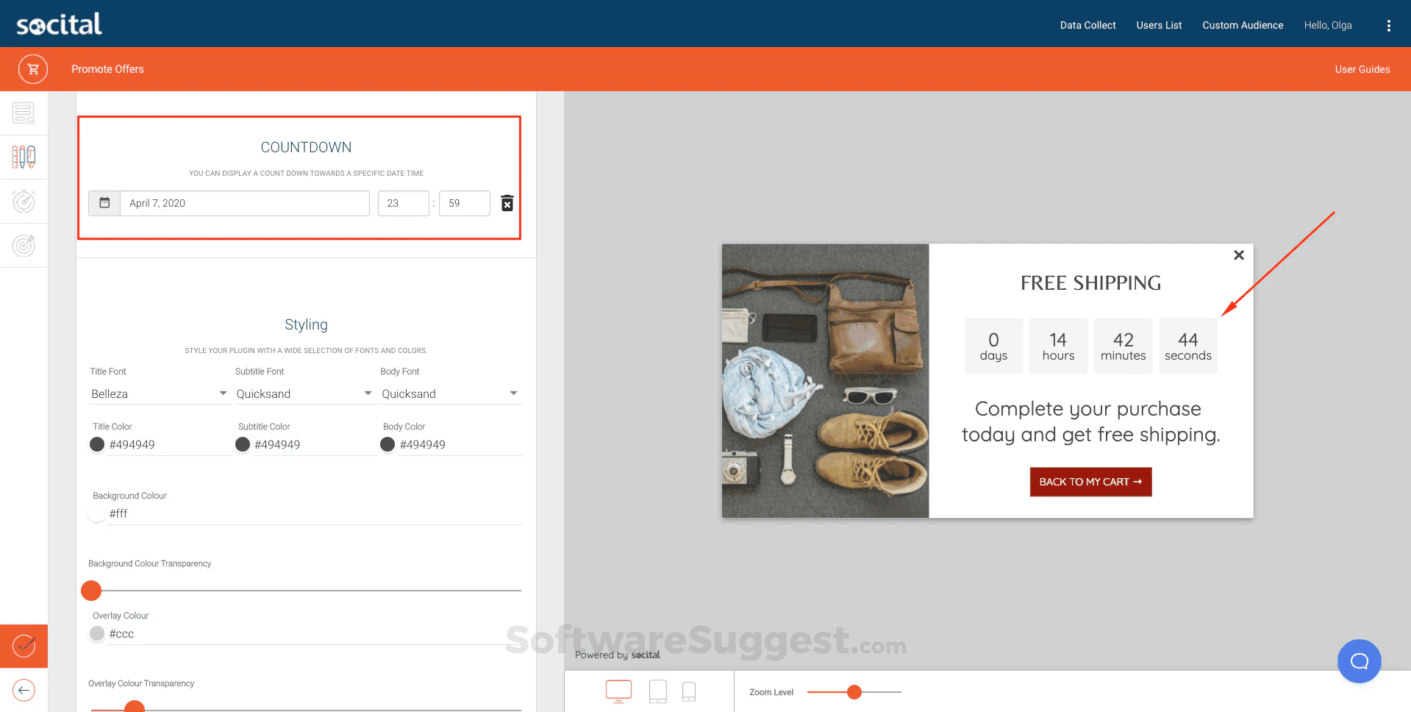Screen dimensions: 1411x712
Task: Delete the countdown timer using the trash icon
Action: (507, 203)
